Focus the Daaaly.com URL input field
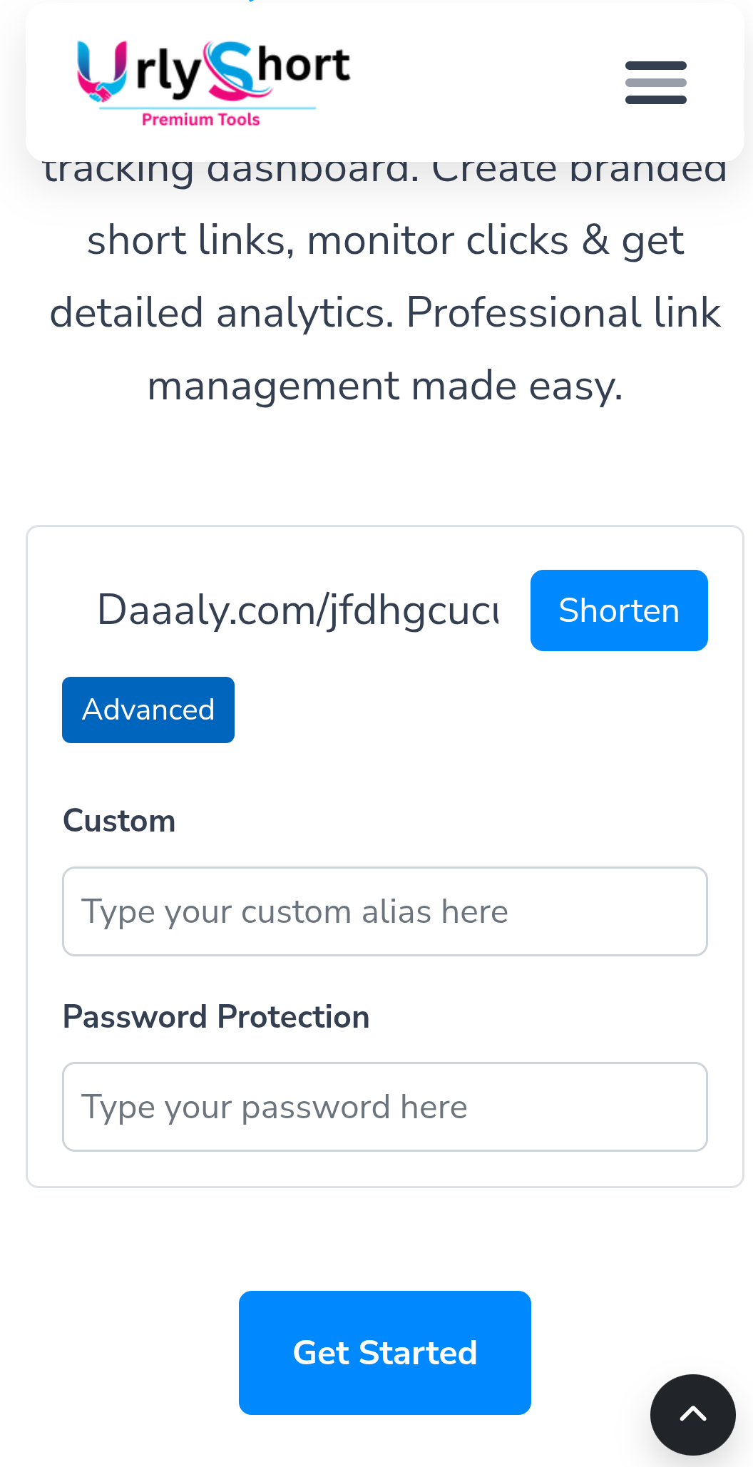Screen dimensions: 753x1467 (x=297, y=610)
